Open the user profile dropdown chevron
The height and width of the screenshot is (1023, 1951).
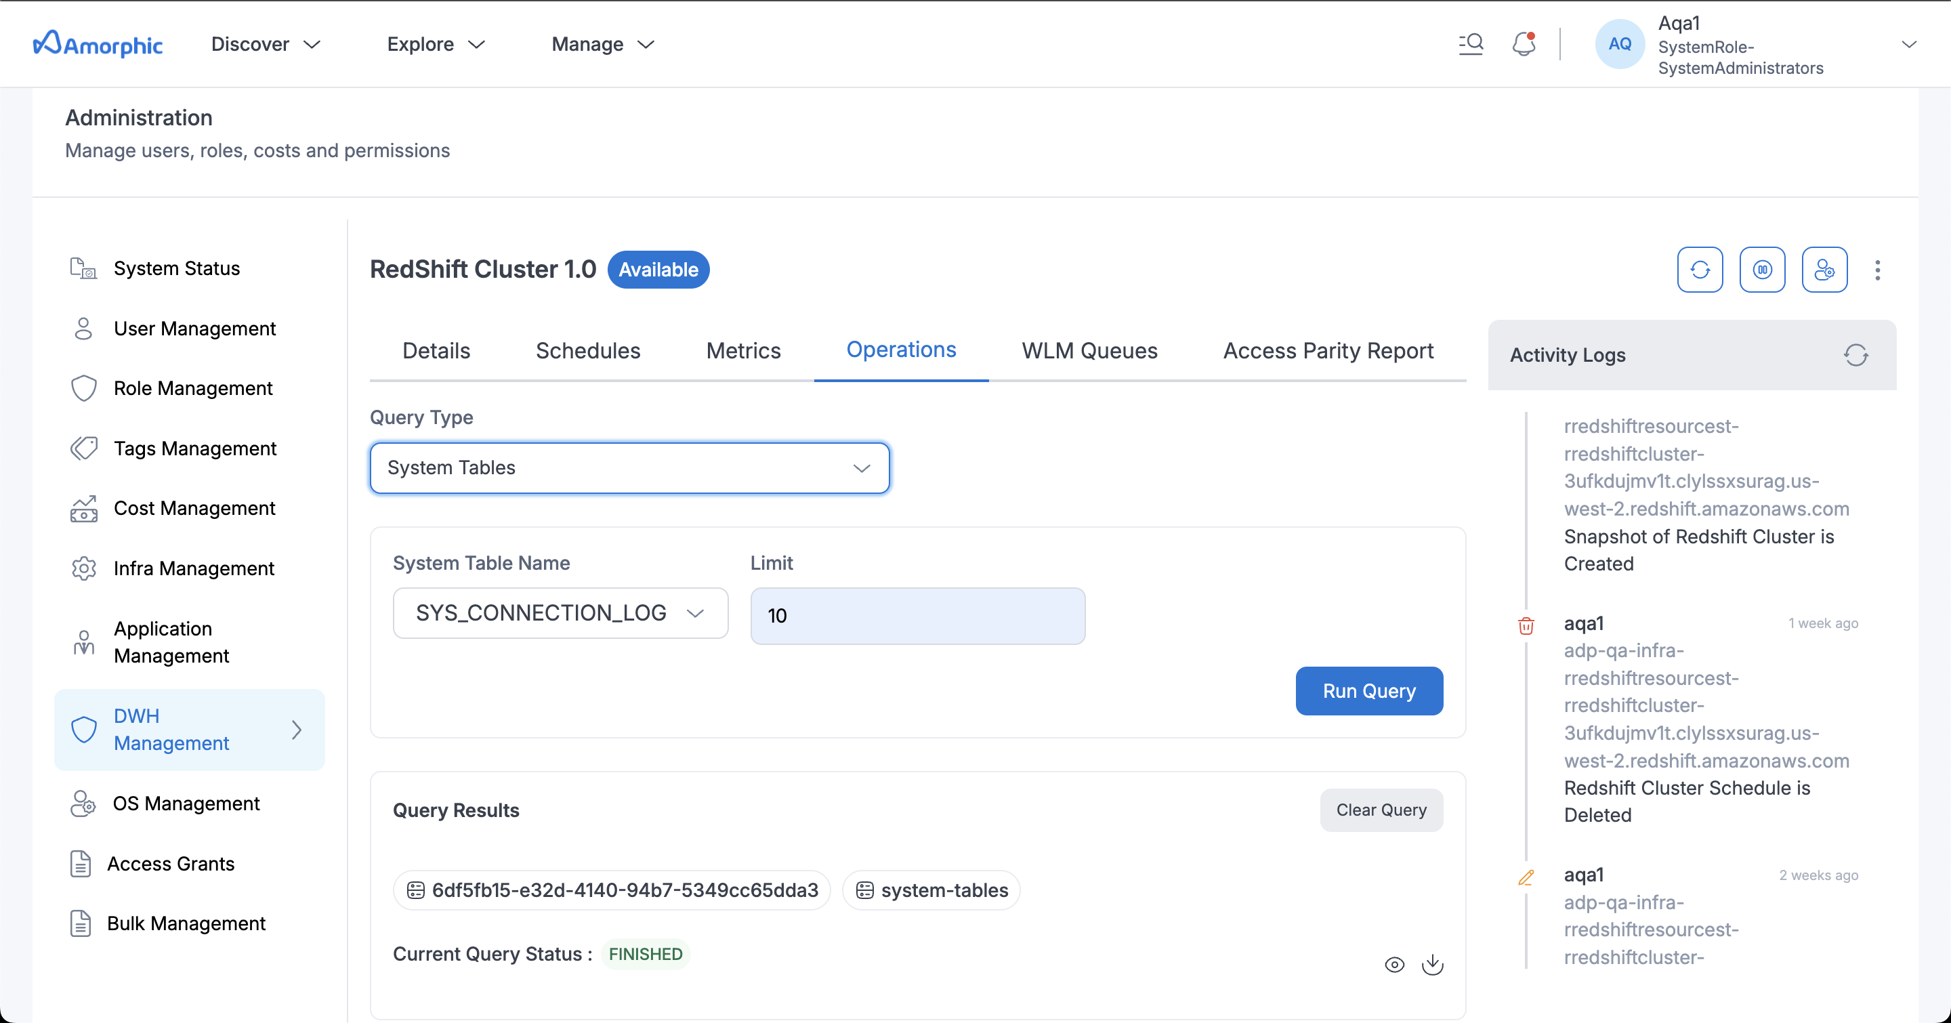point(1910,44)
